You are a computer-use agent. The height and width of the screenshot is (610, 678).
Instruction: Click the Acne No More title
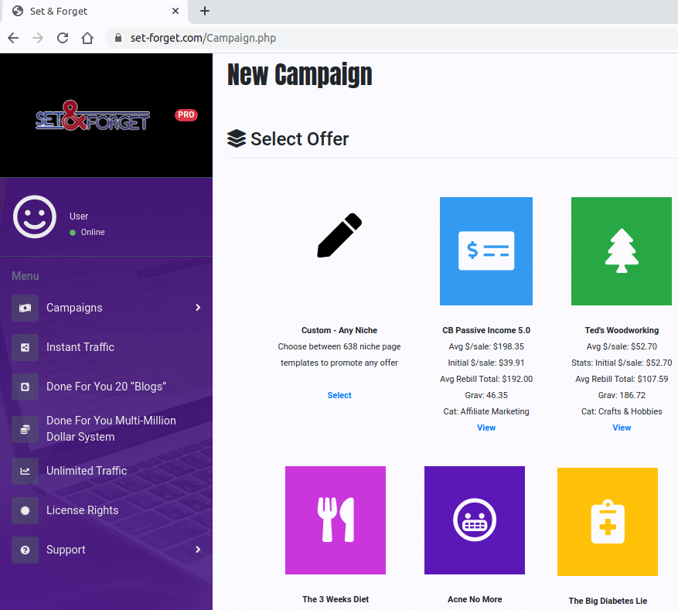pos(475,599)
